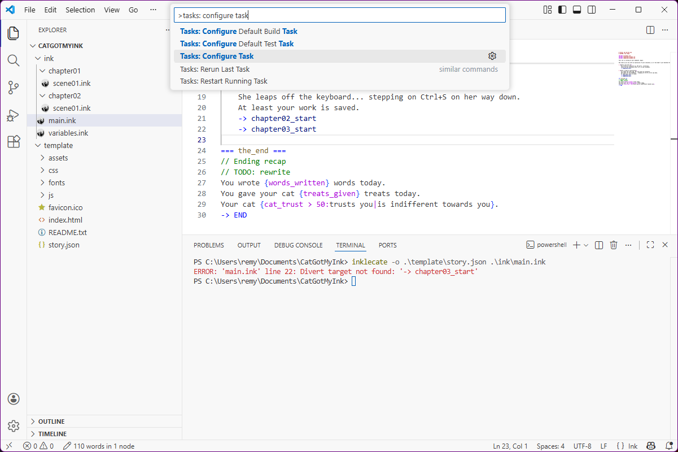
Task: Choose Tasks: Rerun Last Task
Action: point(340,69)
